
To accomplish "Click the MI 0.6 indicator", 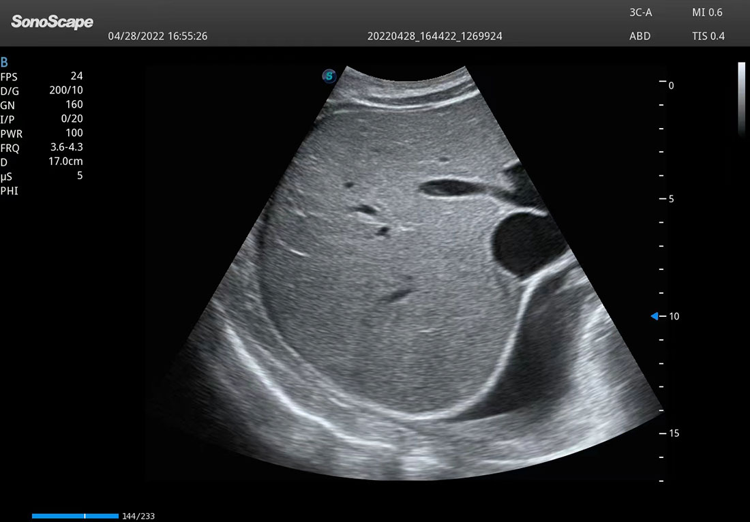I will (707, 13).
